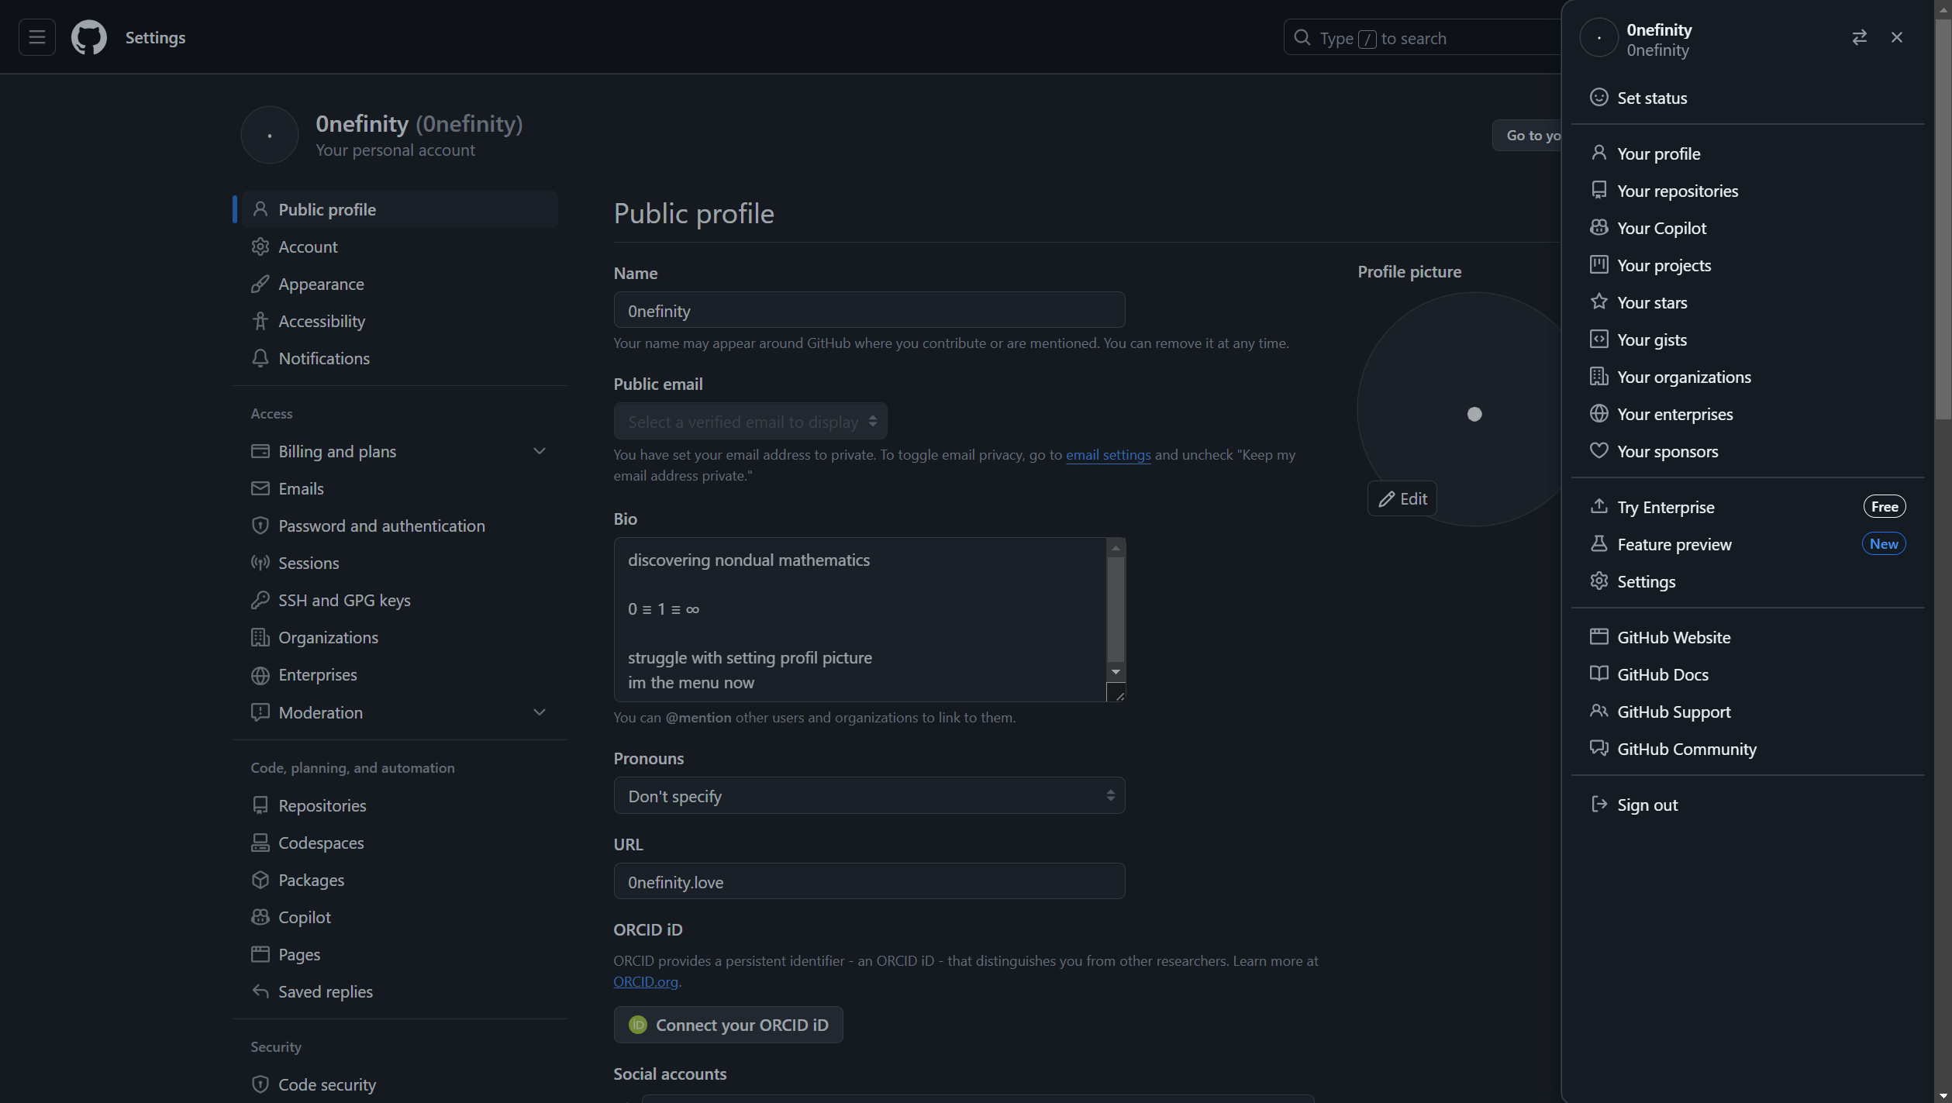Click the switch account arrows icon
The width and height of the screenshot is (1952, 1103).
tap(1859, 37)
